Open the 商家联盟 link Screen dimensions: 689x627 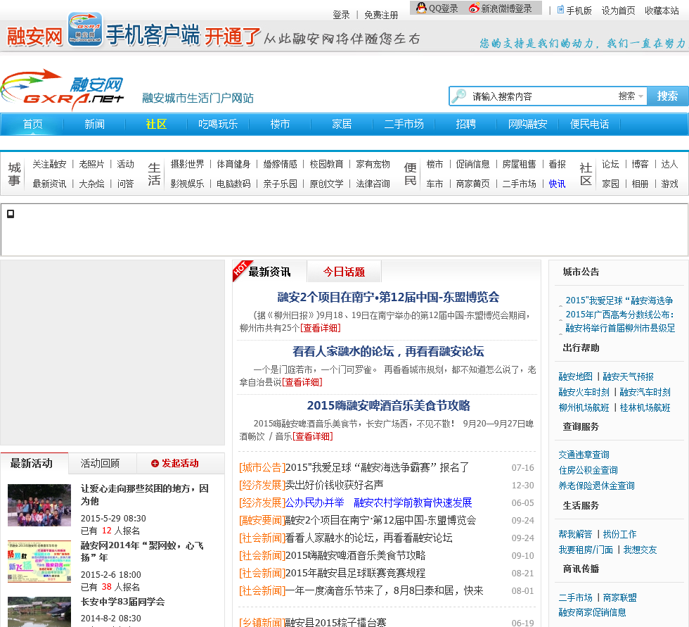(x=619, y=597)
